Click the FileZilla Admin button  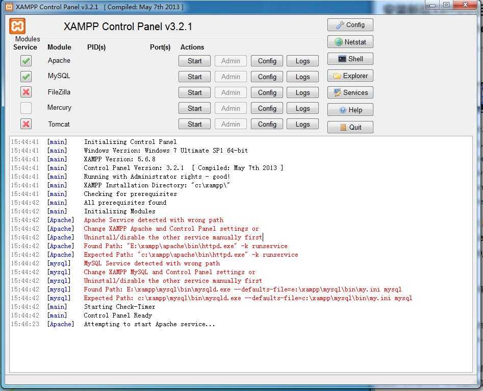click(231, 92)
